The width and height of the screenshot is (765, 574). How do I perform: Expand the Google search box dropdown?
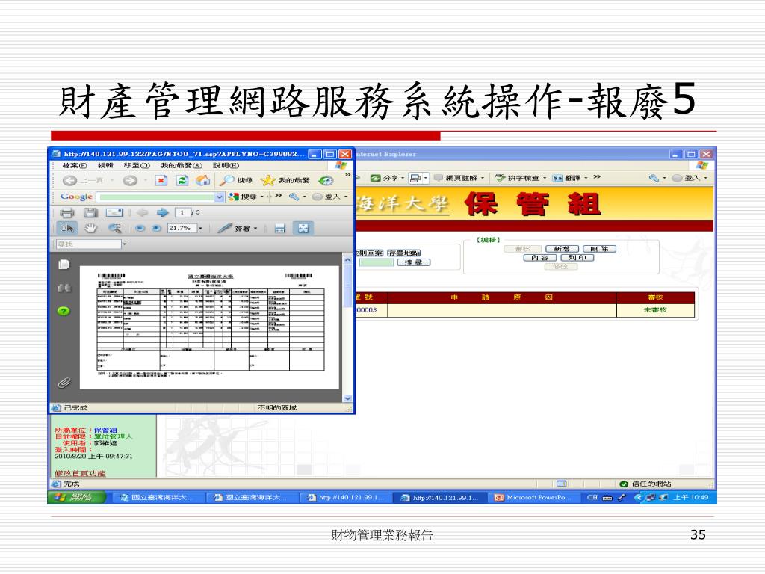[x=219, y=197]
